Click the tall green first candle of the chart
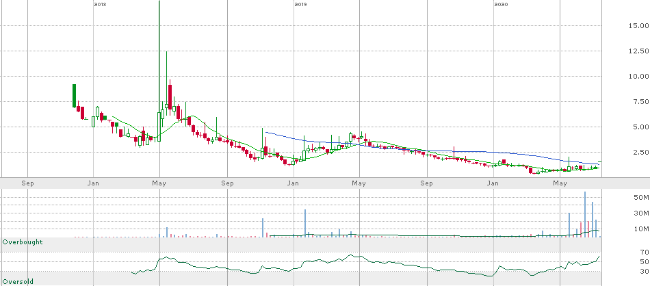The width and height of the screenshot is (650, 286). pyautogui.click(x=74, y=96)
